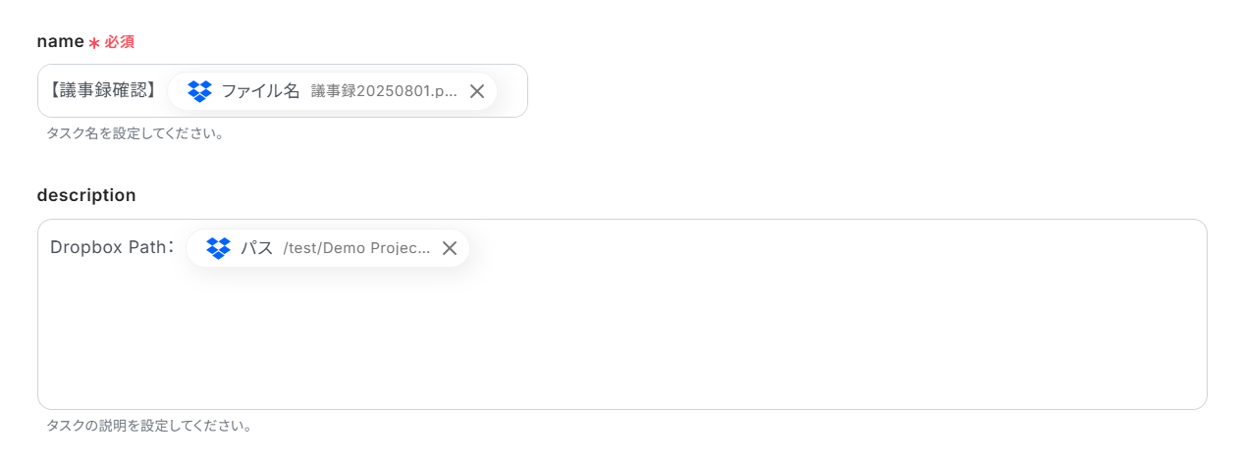Click the red required asterisk beside name
This screenshot has width=1242, height=461.
(x=94, y=43)
